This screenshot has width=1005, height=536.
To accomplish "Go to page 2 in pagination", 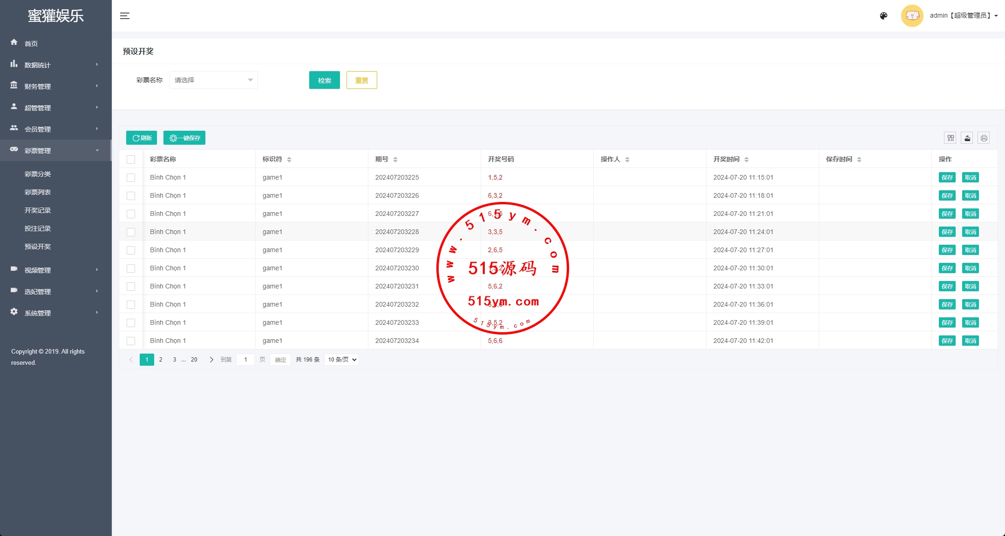I will [x=161, y=360].
